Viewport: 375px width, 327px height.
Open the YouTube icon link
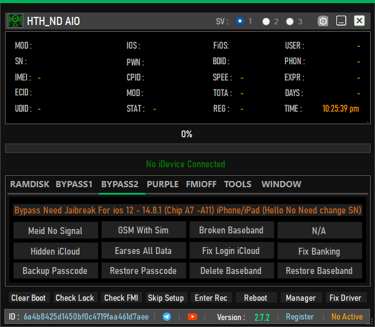tap(192, 317)
